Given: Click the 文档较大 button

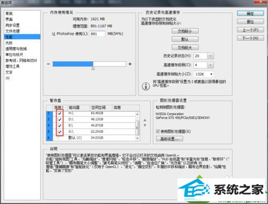Looking at the screenshot, I should [185, 48].
